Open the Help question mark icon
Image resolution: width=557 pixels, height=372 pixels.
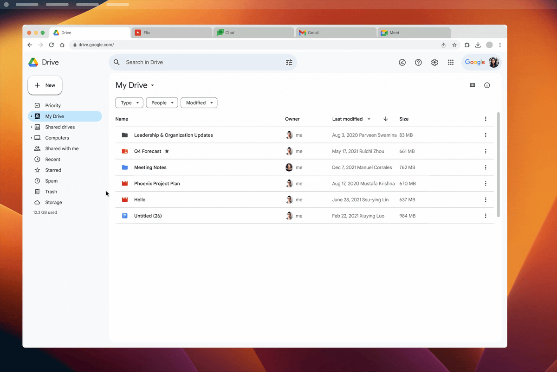[x=418, y=63]
